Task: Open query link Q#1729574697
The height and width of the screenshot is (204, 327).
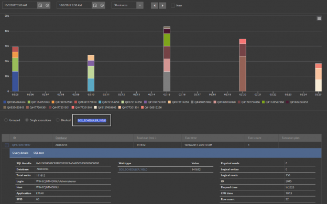Action: 21,145
